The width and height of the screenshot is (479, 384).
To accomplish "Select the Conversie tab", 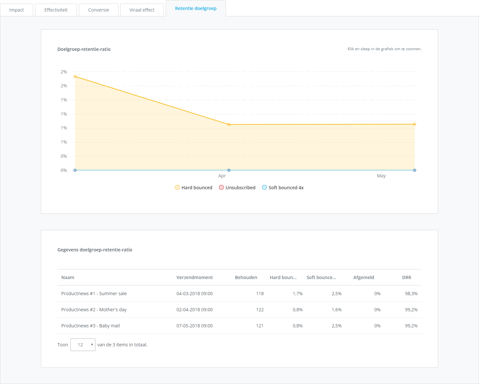I will click(99, 10).
